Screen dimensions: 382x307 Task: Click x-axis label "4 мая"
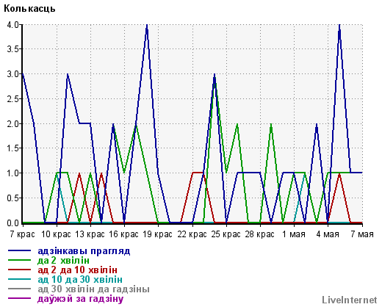point(328,234)
